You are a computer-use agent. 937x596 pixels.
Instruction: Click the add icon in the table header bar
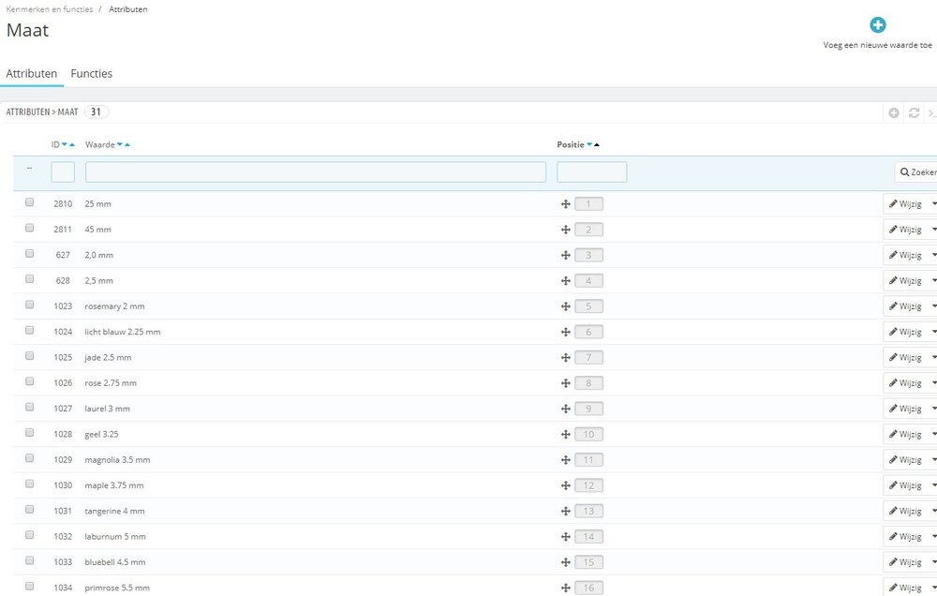coord(893,112)
